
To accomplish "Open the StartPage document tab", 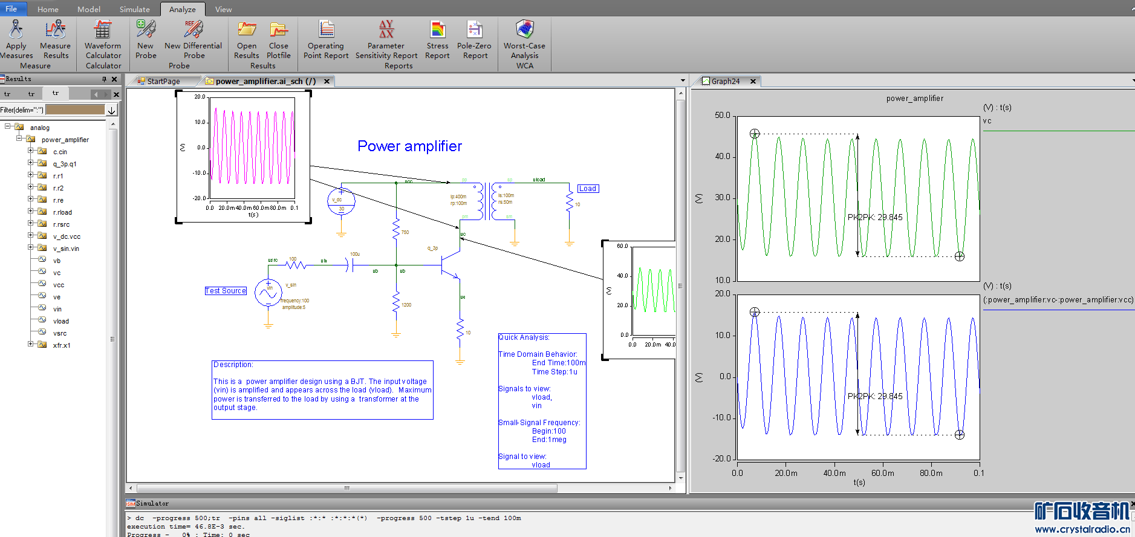I will (163, 81).
